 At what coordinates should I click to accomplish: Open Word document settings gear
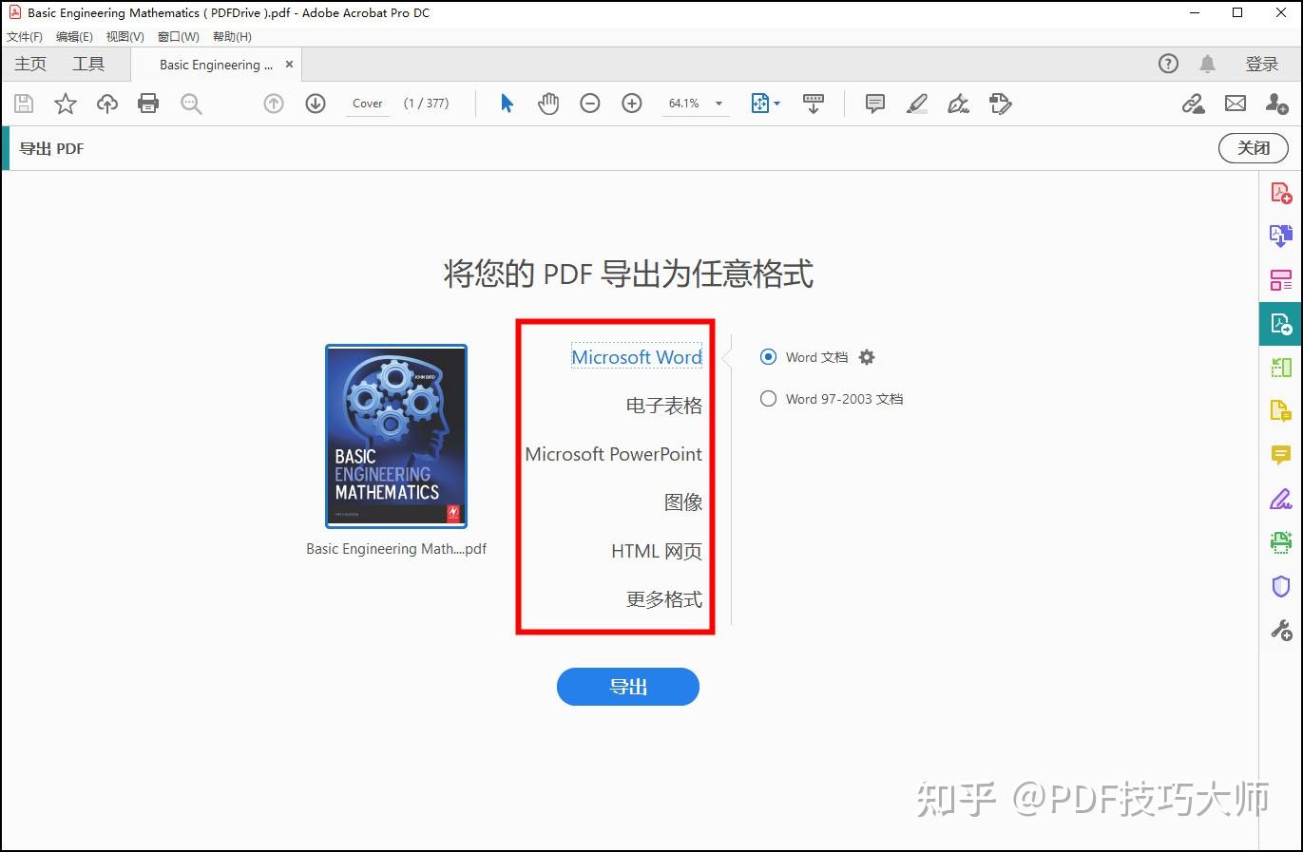(x=867, y=357)
